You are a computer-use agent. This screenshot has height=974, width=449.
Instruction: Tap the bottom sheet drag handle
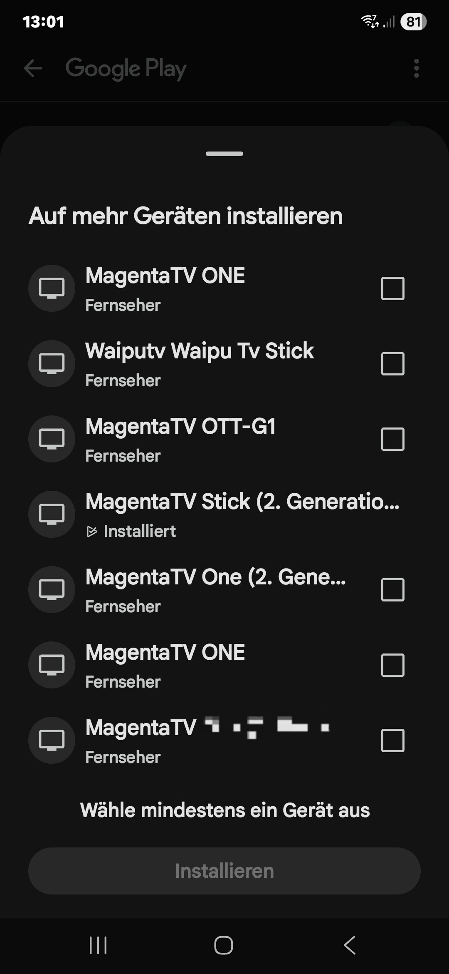[224, 154]
